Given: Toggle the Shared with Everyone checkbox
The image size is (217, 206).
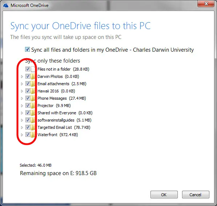Looking at the screenshot, I should 28,112.
